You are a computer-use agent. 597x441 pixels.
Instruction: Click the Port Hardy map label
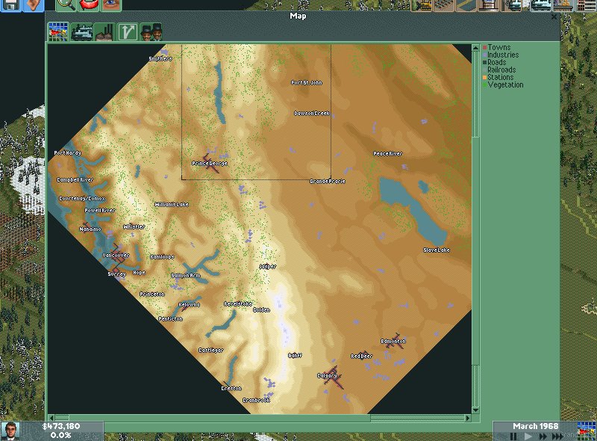67,153
